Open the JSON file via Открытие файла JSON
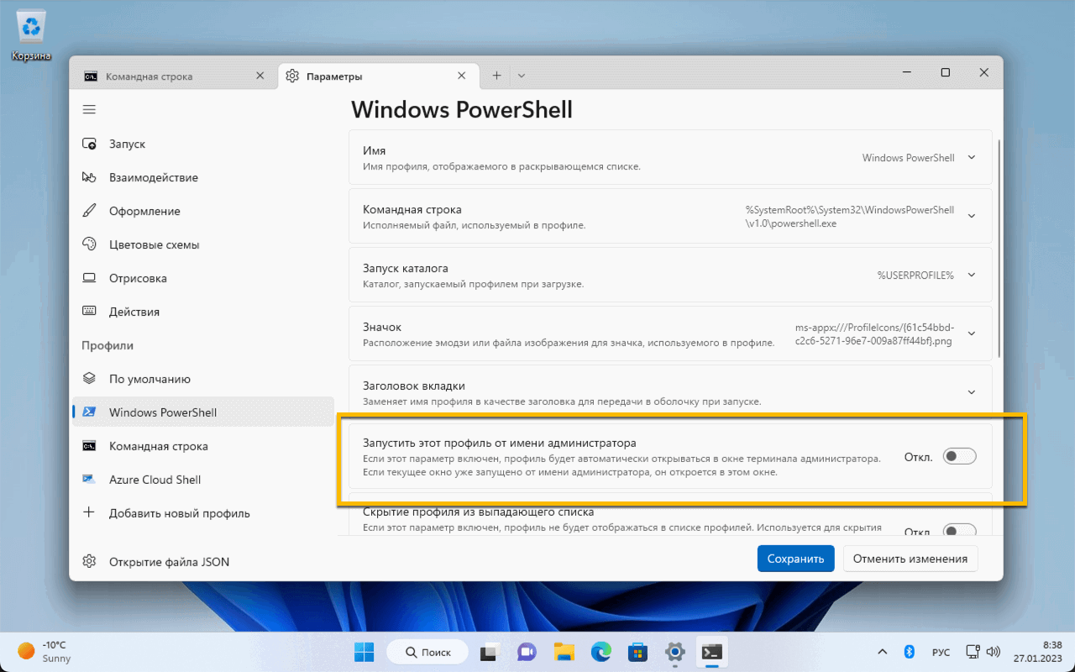This screenshot has height=672, width=1075. coord(203,562)
